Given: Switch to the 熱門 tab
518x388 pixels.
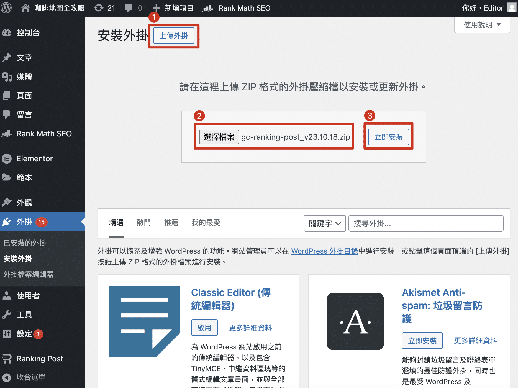Looking at the screenshot, I should coord(143,223).
